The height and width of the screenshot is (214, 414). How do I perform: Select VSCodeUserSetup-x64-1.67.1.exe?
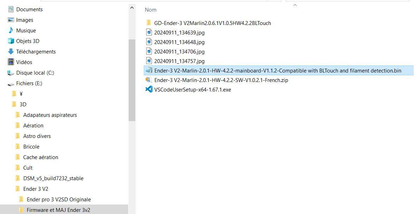(192, 89)
